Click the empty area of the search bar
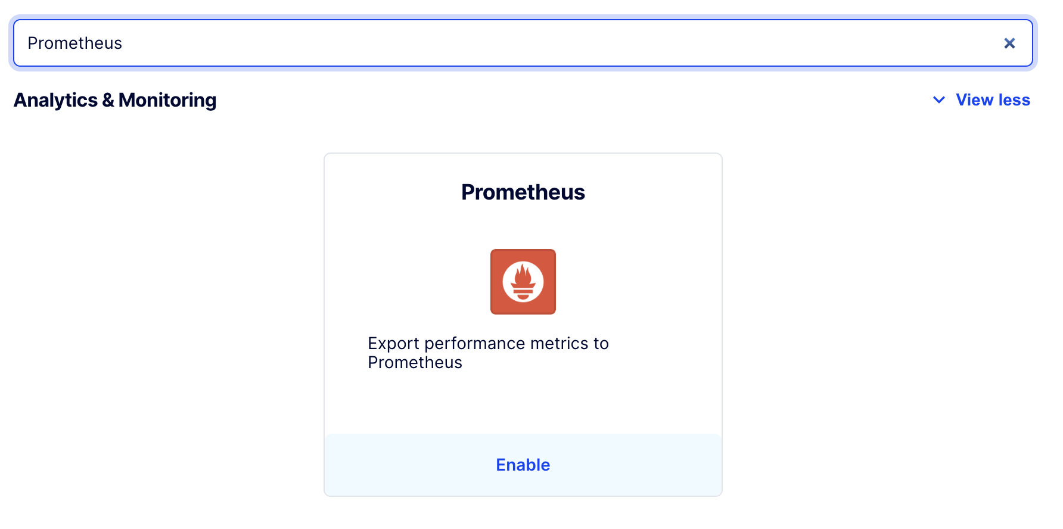 click(596, 43)
